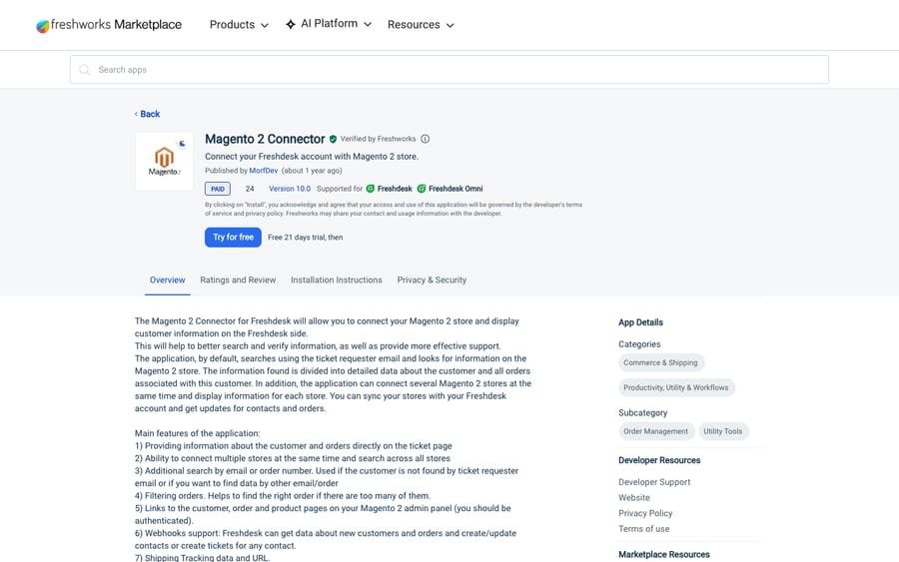Screen dimensions: 899x562
Task: Open the Terms of use link
Action: (x=644, y=529)
